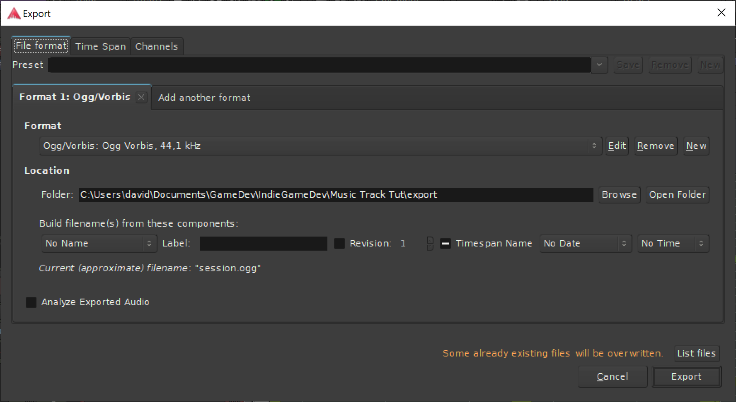Open the Ogg/Vorbis format selector dropdown
Image resolution: width=736 pixels, height=402 pixels.
(320, 146)
